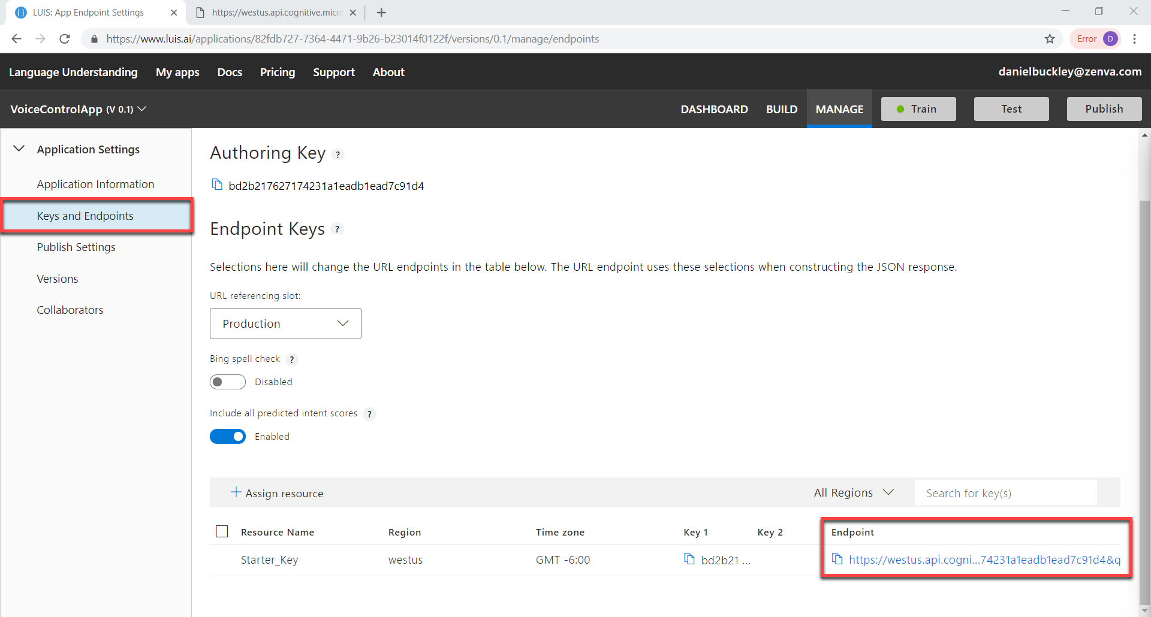Image resolution: width=1151 pixels, height=617 pixels.
Task: Check the Resource Name header checkbox
Action: tap(222, 531)
